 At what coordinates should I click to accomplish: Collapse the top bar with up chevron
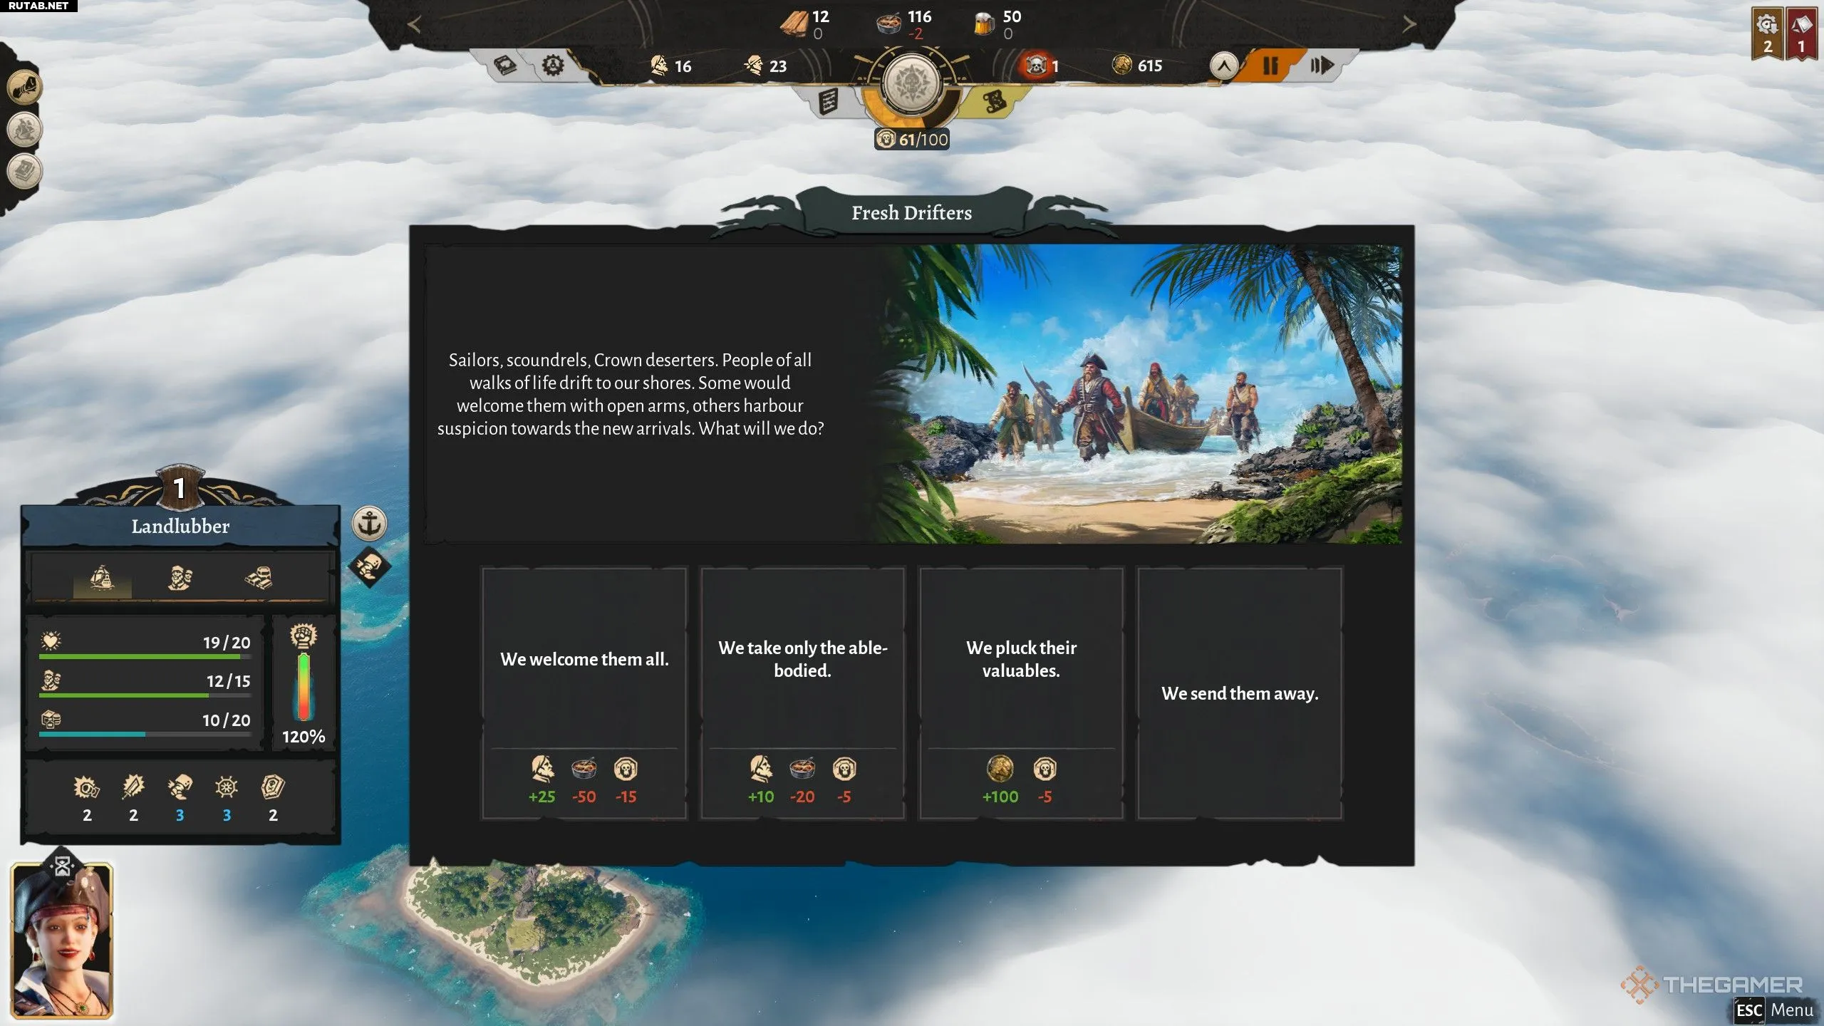pos(1224,66)
